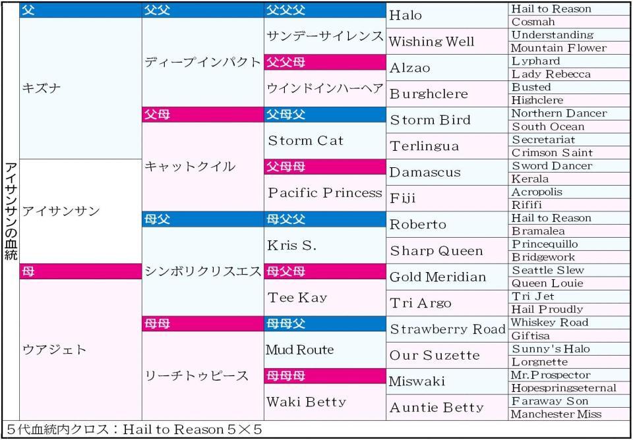The image size is (633, 440).
Task: Click the Hail to Reason 5×5 cross note
Action: (192, 429)
